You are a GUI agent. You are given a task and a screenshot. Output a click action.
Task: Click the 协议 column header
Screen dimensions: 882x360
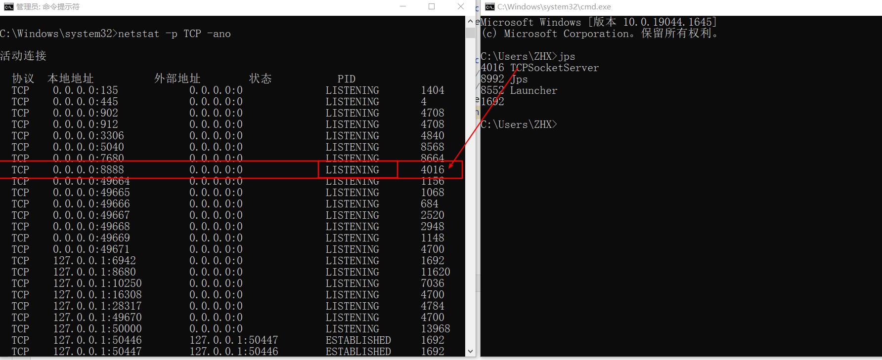[x=23, y=79]
